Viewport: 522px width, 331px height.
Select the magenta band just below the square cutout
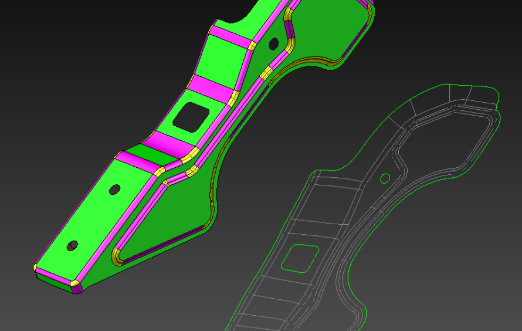[170, 144]
